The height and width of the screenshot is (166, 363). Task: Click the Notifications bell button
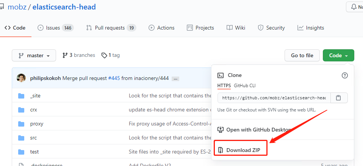coord(355,7)
